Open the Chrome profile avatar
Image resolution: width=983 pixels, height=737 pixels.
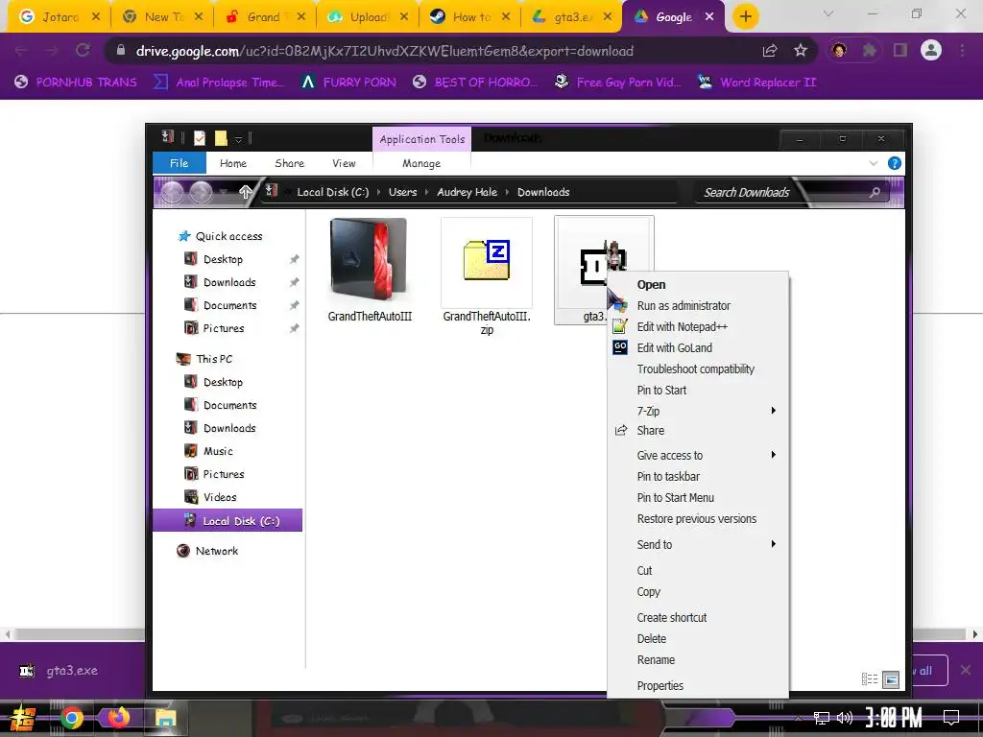tap(931, 50)
